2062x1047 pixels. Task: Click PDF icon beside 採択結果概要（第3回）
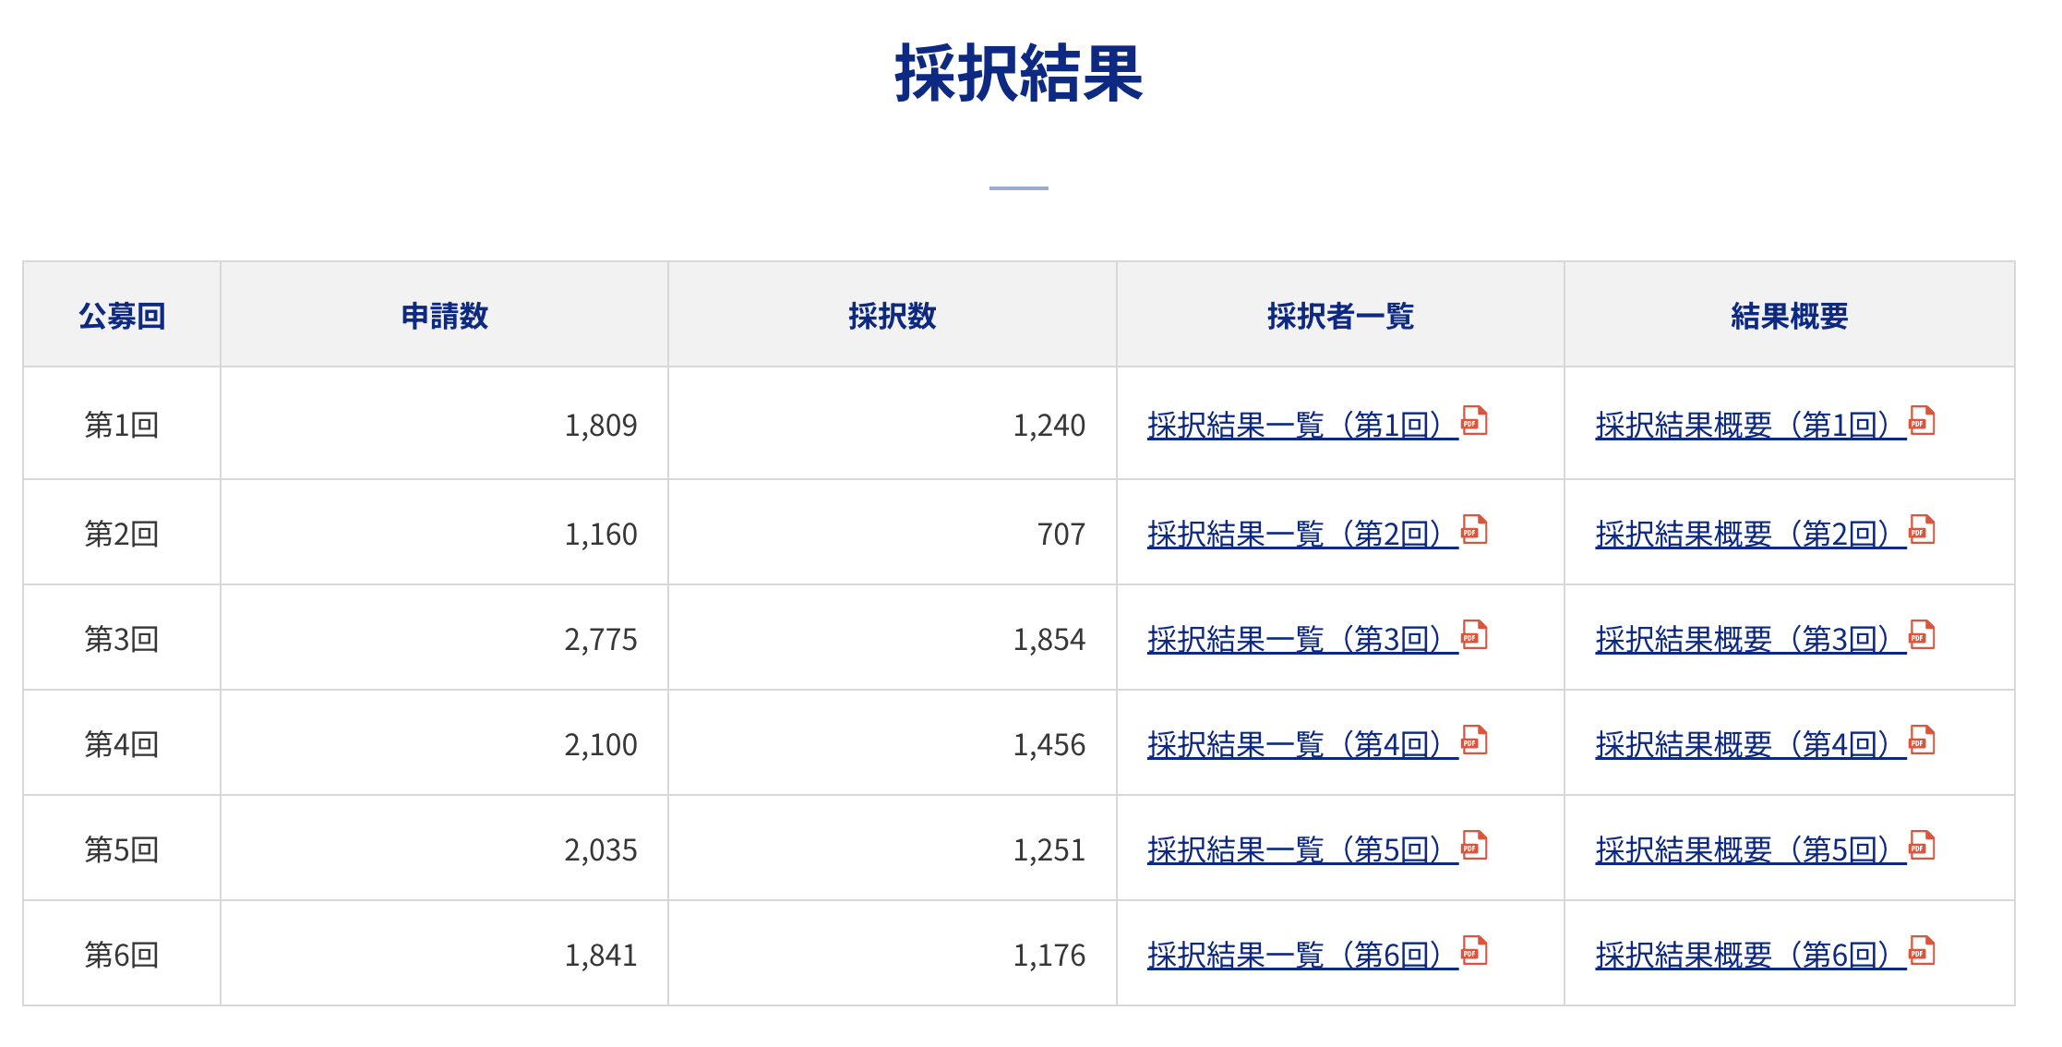coord(1922,635)
